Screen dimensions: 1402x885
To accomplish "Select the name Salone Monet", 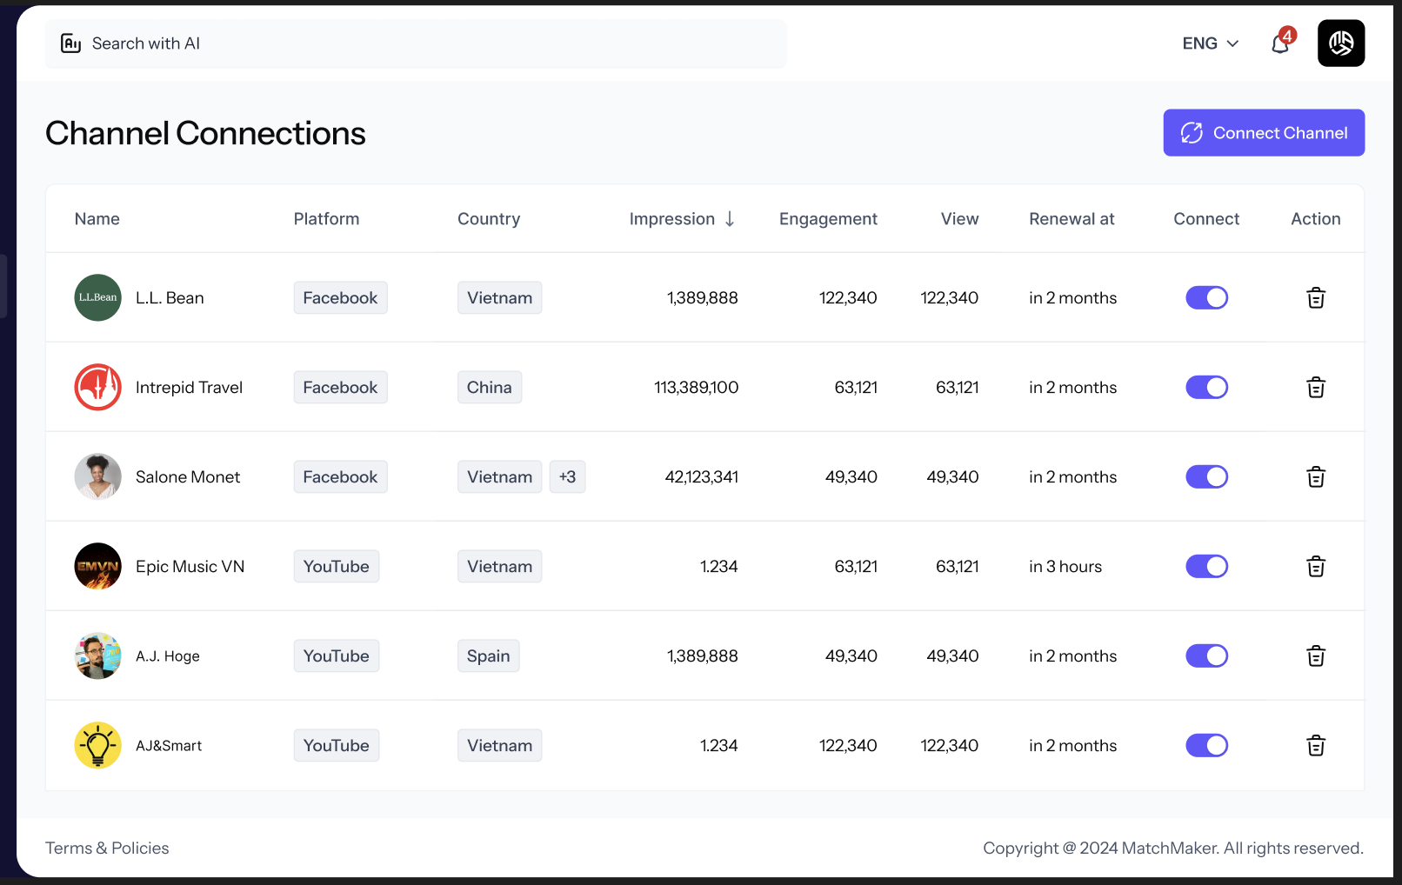I will pyautogui.click(x=188, y=476).
